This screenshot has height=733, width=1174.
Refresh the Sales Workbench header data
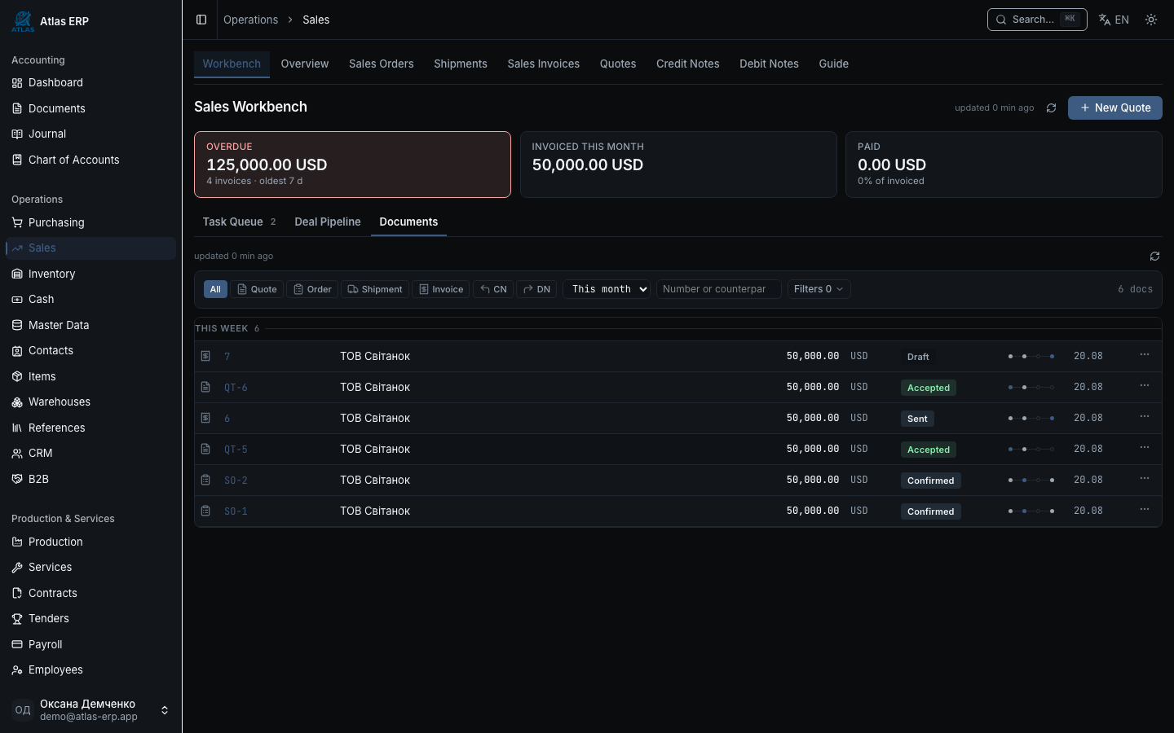(x=1051, y=108)
